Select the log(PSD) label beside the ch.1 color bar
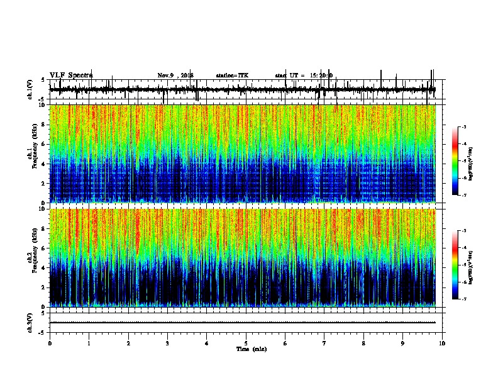Image resolution: width=498 pixels, height=385 pixels. pos(471,164)
